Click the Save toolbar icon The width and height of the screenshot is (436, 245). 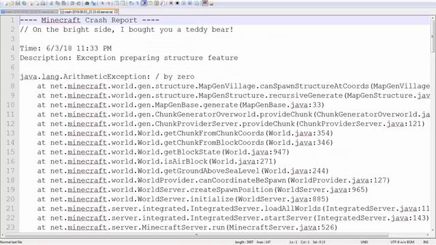18,3
